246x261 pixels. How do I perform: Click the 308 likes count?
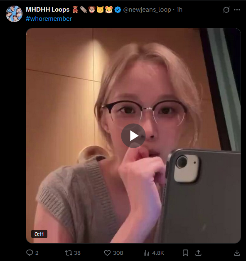118,253
